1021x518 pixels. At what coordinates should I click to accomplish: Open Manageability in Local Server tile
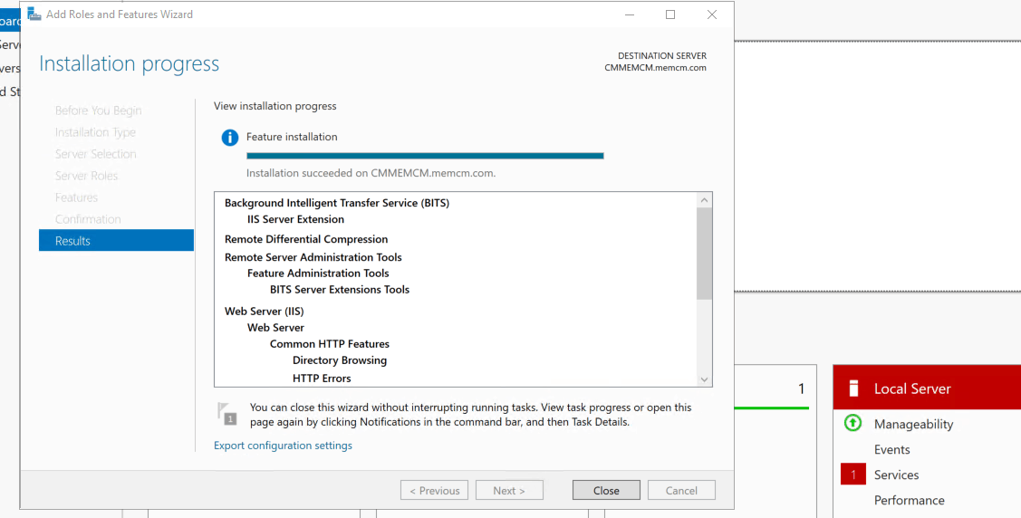coord(913,424)
